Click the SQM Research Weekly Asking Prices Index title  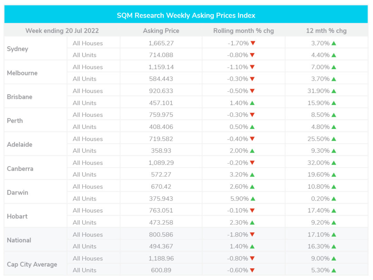pyautogui.click(x=186, y=16)
